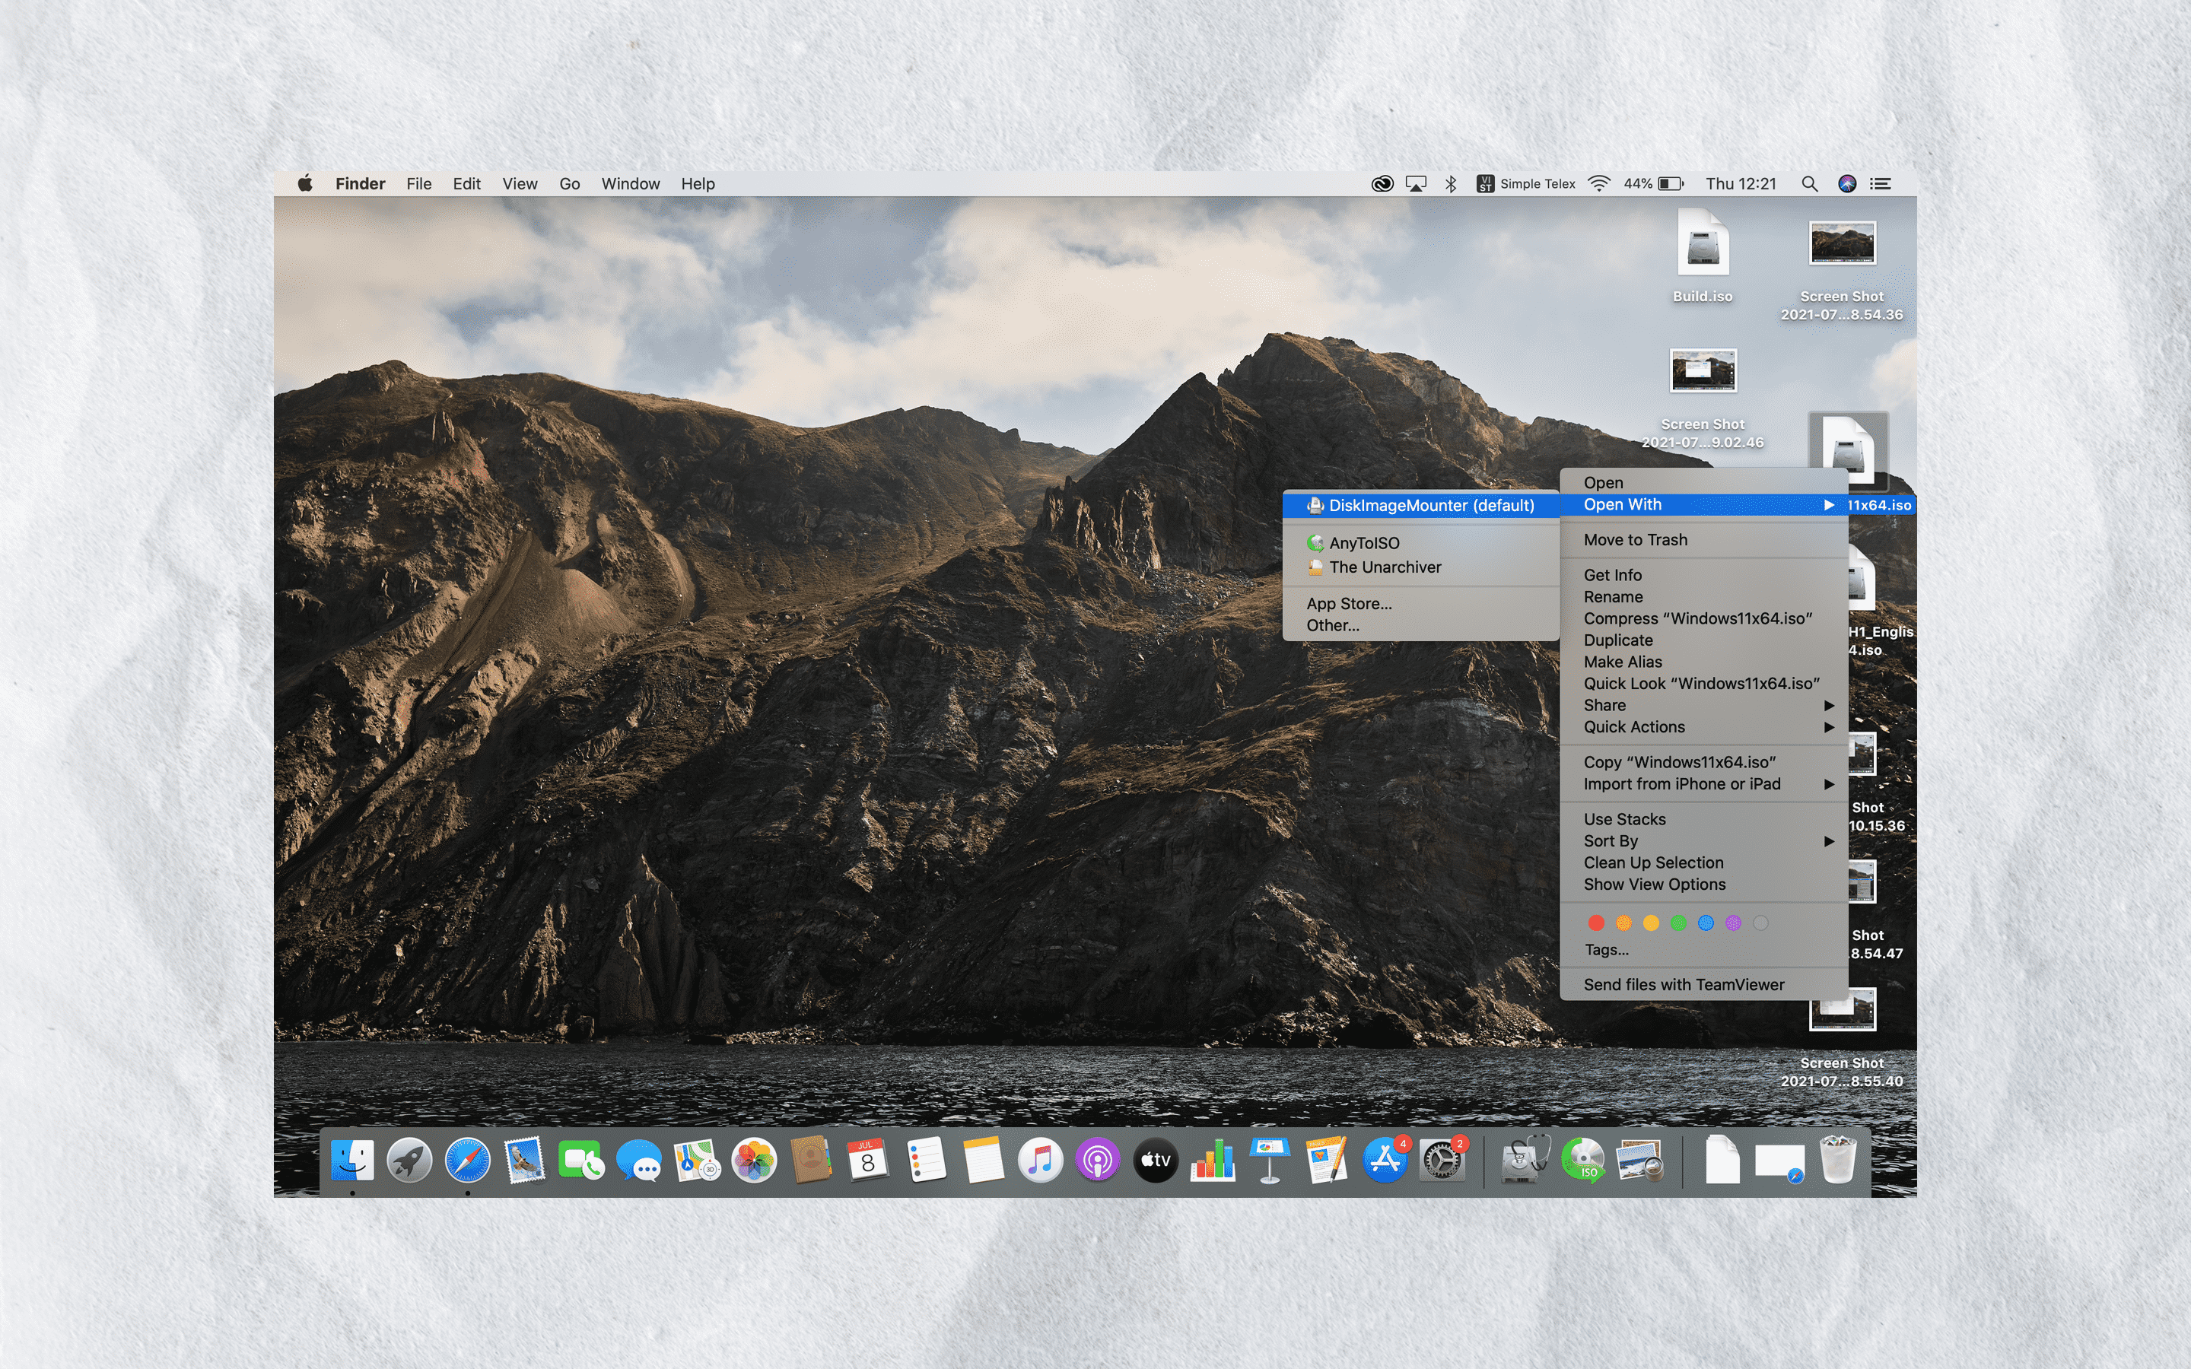Launch Safari from the Dock

(x=466, y=1160)
